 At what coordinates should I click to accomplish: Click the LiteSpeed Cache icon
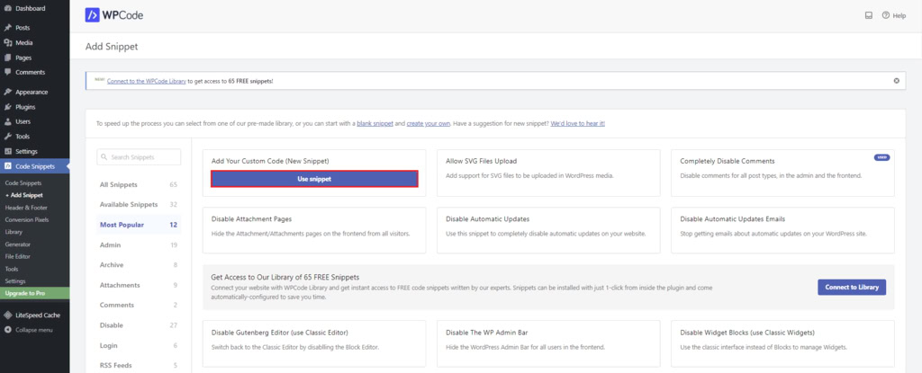tap(8, 315)
